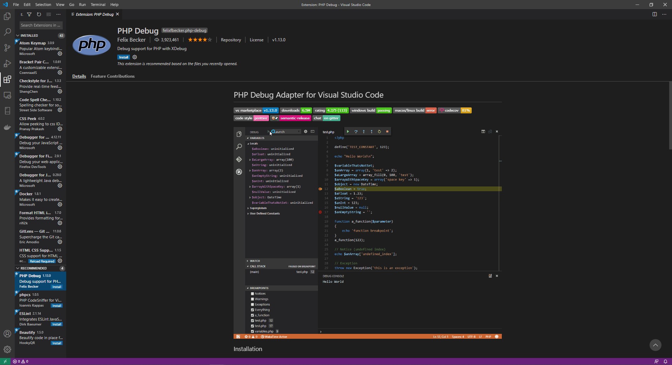Split the editor to the right
This screenshot has width=672, height=365.
(x=654, y=14)
